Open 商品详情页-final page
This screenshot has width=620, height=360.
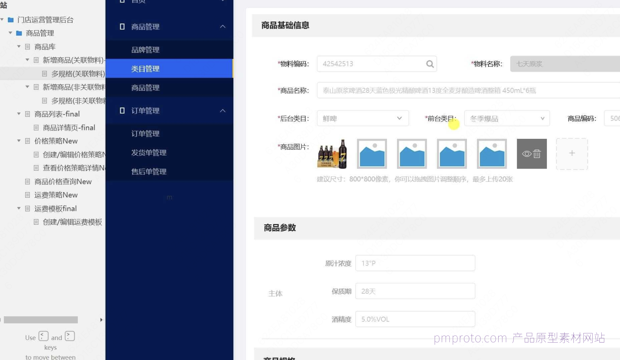pyautogui.click(x=69, y=127)
